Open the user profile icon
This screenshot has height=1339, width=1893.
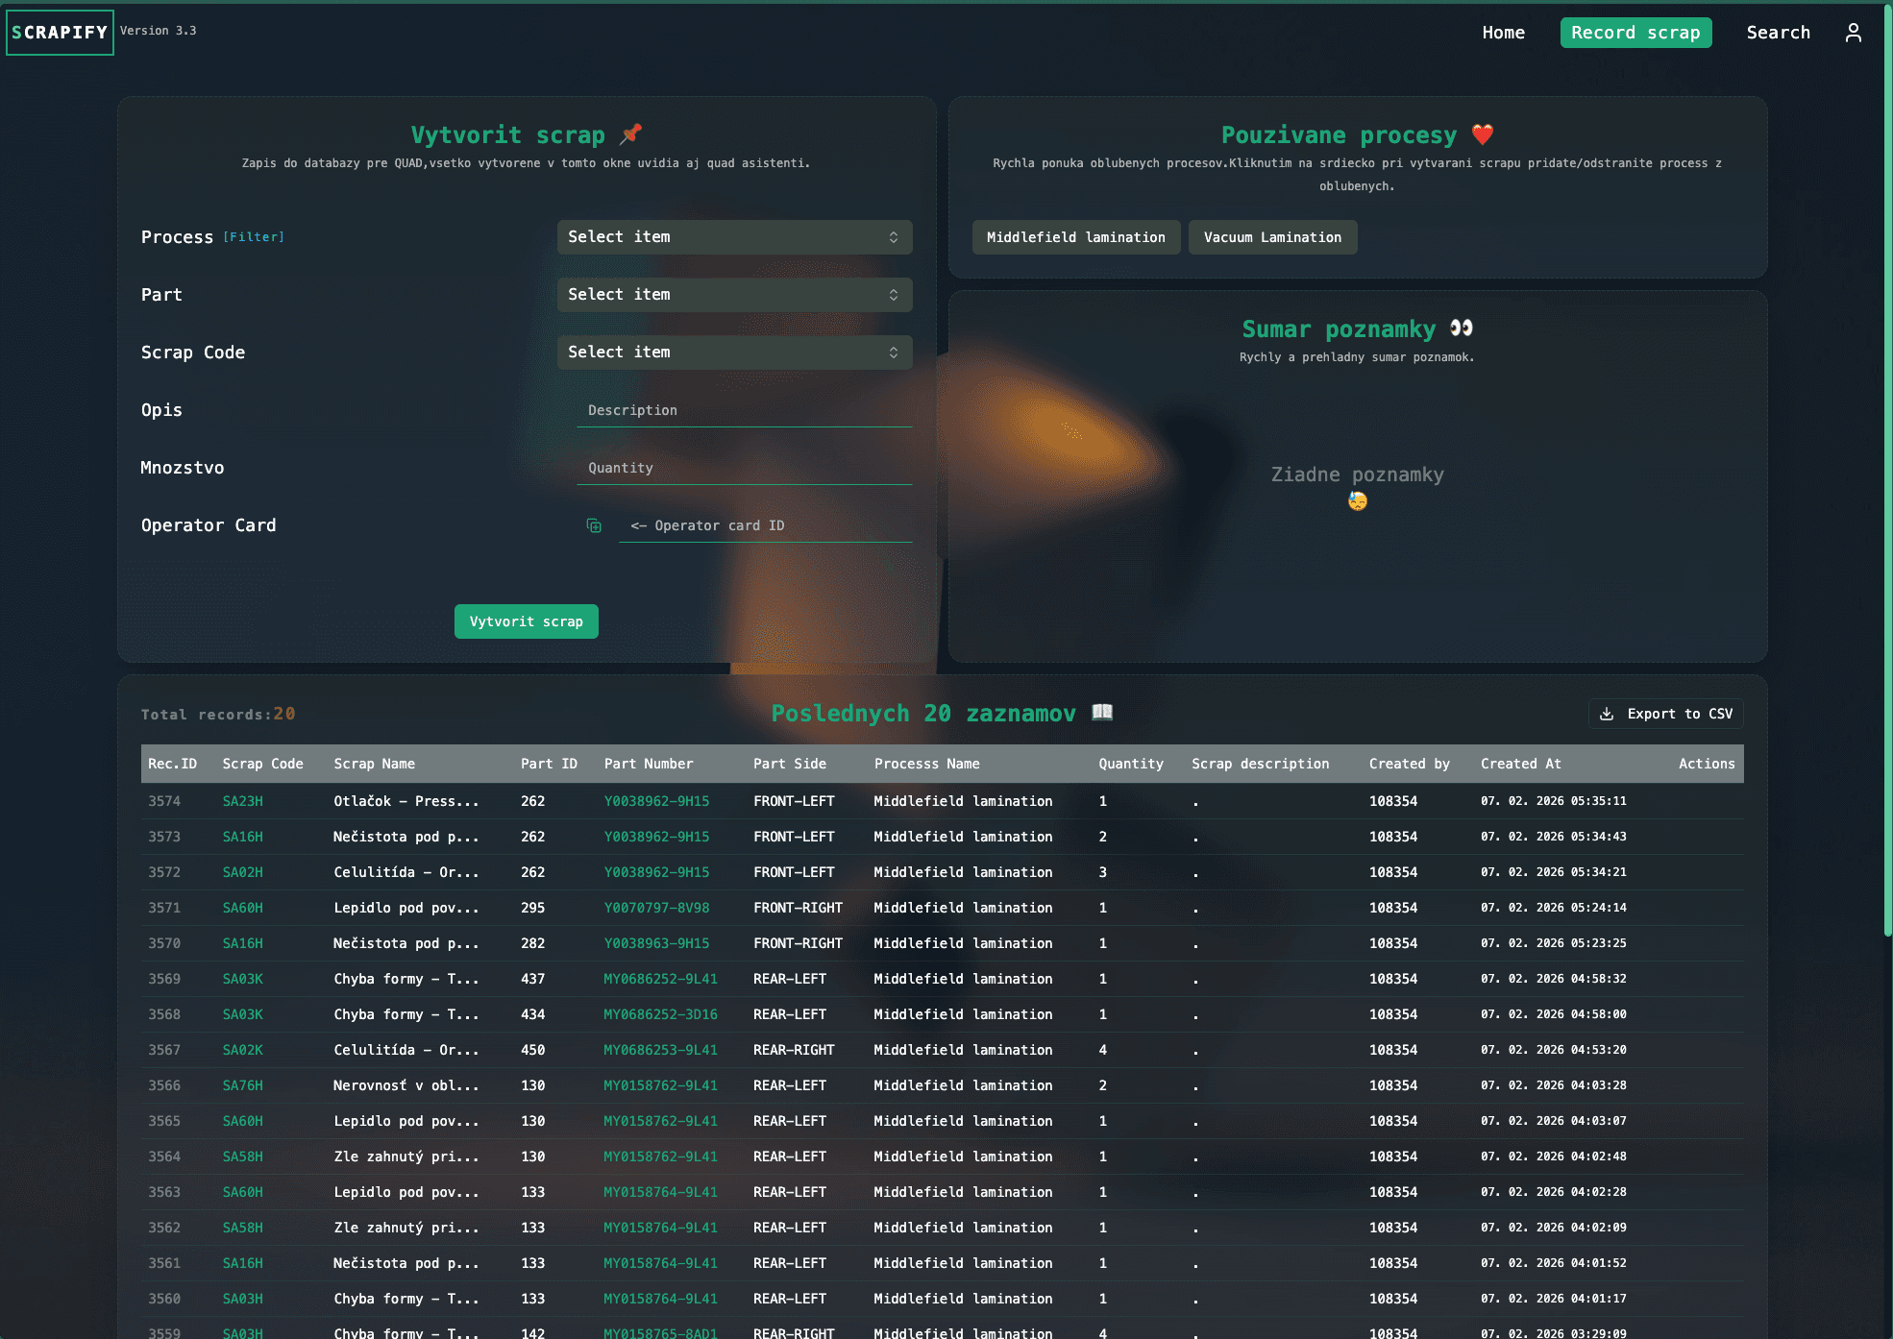point(1854,33)
